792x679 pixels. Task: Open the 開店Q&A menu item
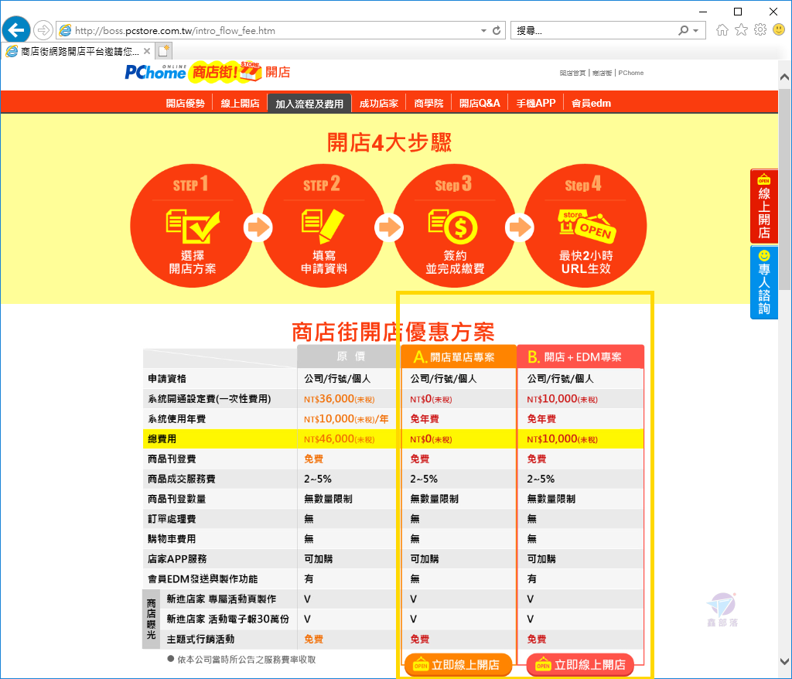(480, 104)
